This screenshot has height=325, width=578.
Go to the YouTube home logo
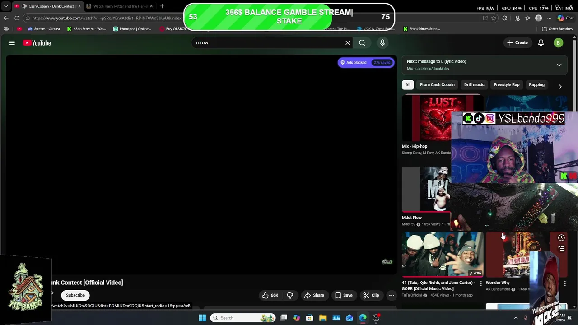[x=37, y=43]
